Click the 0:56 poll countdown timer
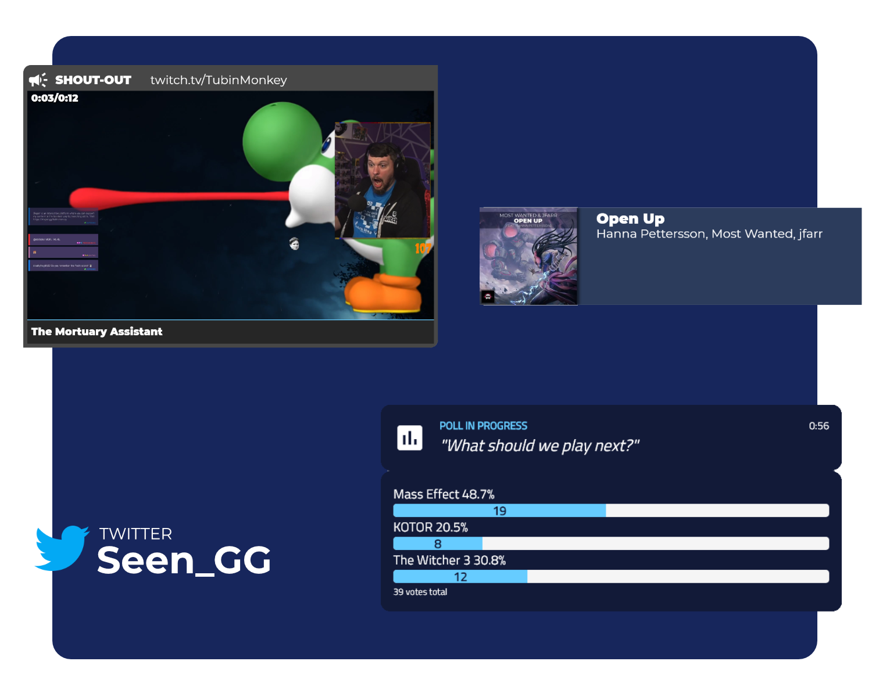872x697 pixels. coord(819,426)
